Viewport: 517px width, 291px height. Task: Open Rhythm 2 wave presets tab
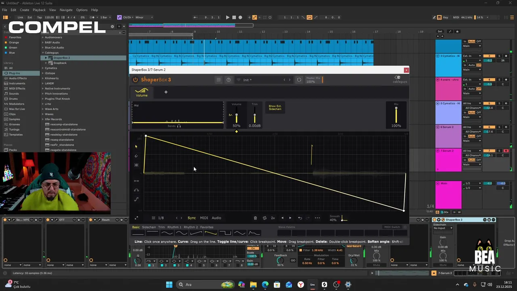click(191, 227)
